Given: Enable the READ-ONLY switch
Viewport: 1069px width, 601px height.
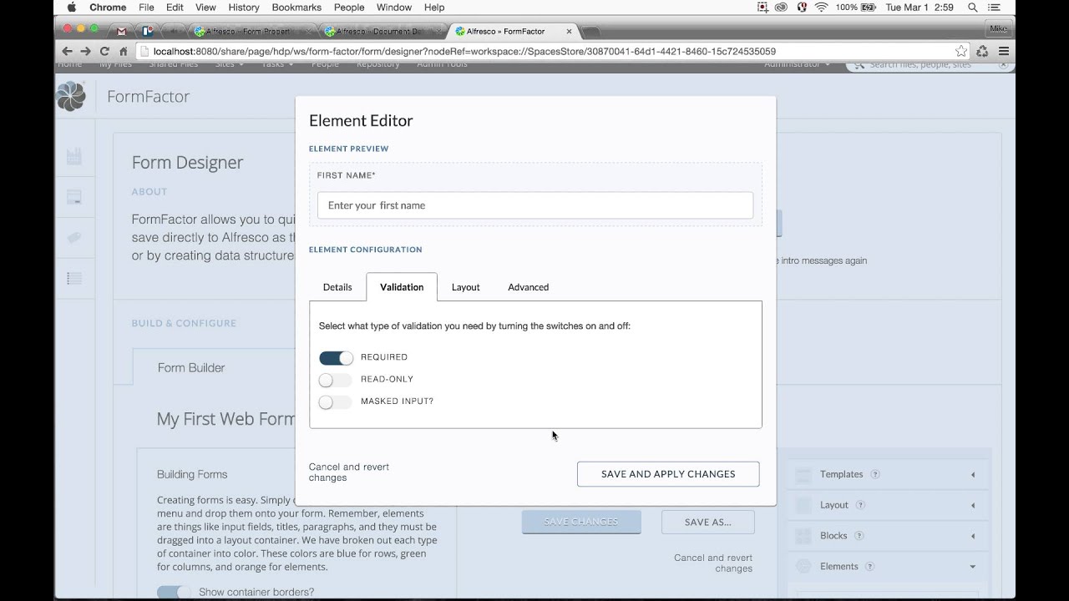Looking at the screenshot, I should [x=336, y=380].
